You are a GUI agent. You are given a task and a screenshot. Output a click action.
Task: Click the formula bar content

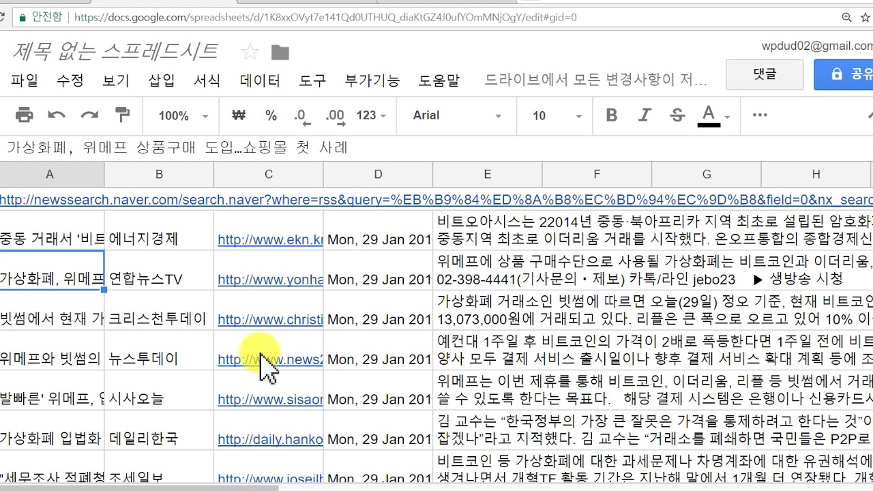tap(177, 147)
